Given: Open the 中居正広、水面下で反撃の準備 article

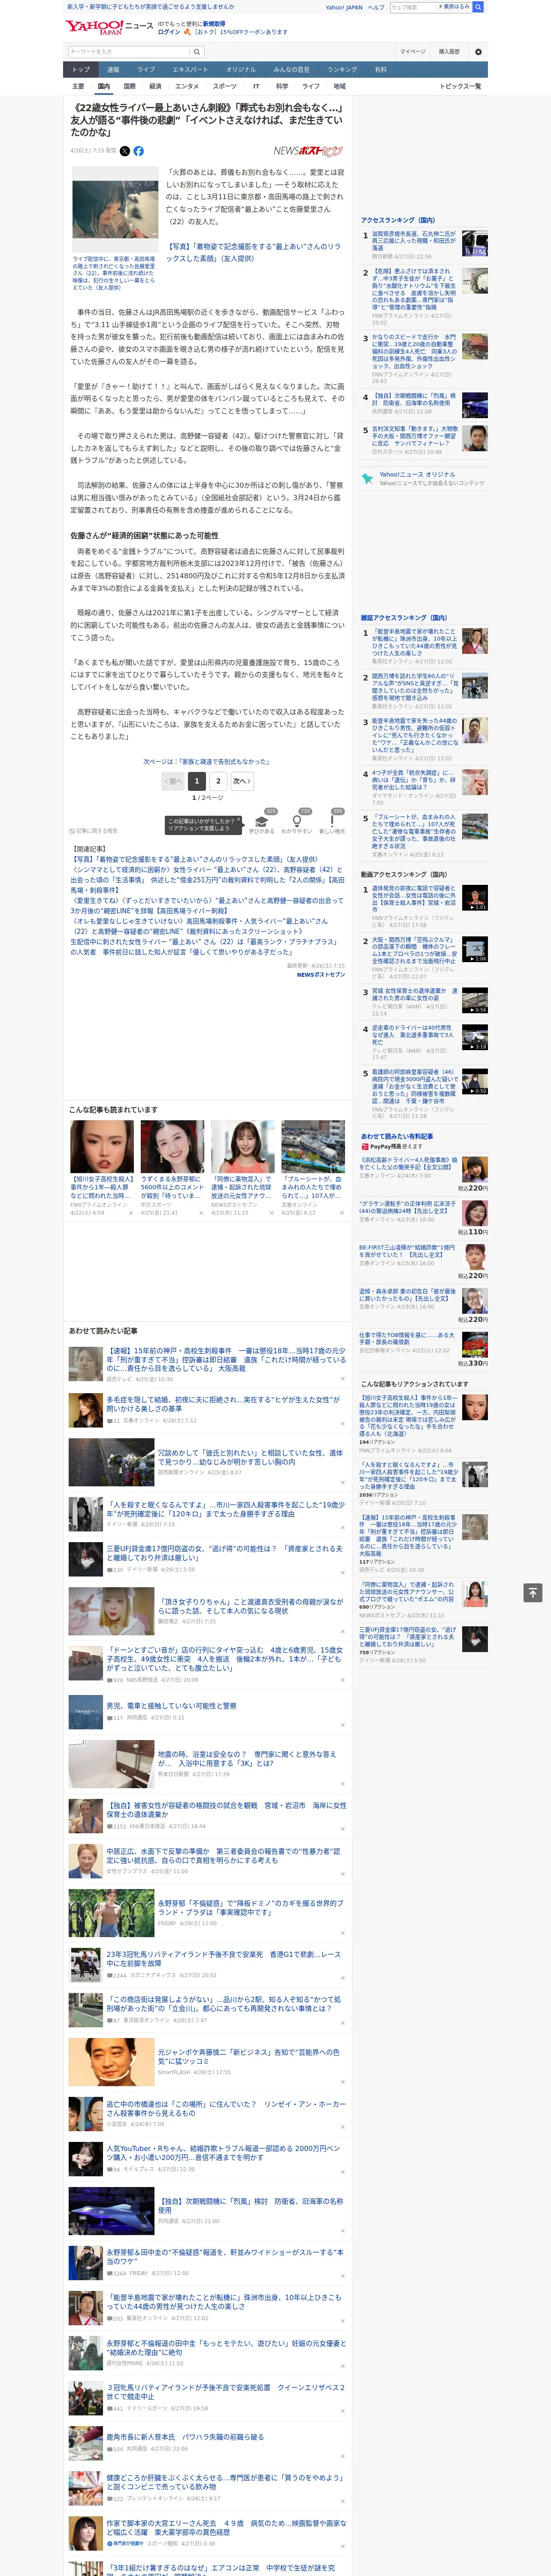Looking at the screenshot, I should click(223, 1855).
